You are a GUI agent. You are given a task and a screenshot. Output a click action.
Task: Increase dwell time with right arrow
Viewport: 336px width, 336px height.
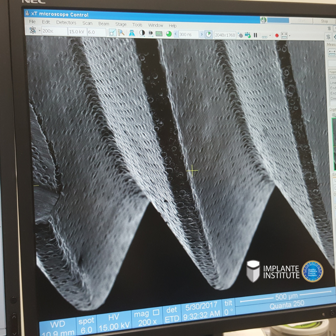pyautogui.click(x=202, y=35)
